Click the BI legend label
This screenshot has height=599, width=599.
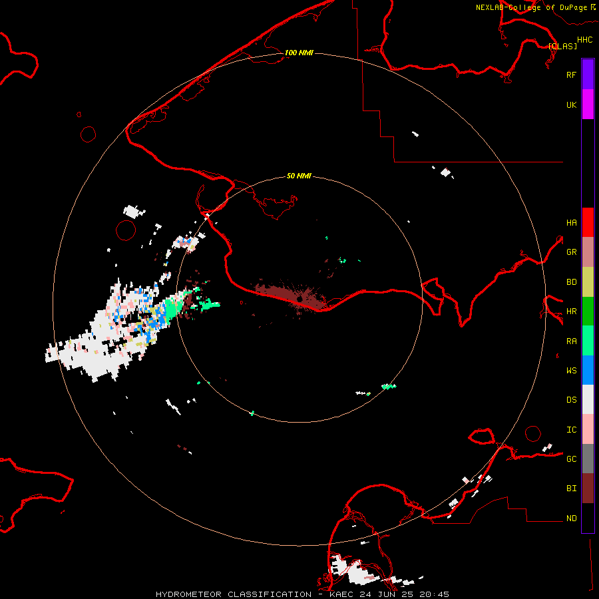(571, 489)
